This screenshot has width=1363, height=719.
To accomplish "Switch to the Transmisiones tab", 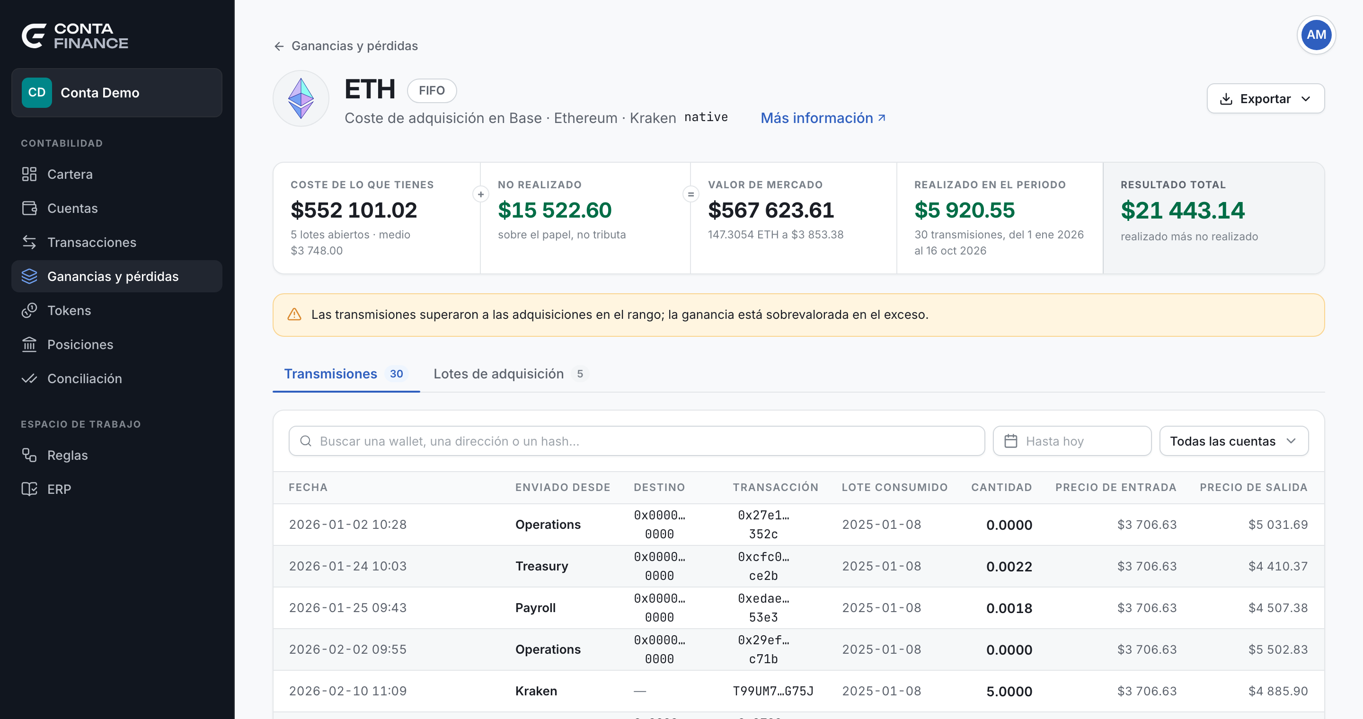I will tap(346, 374).
